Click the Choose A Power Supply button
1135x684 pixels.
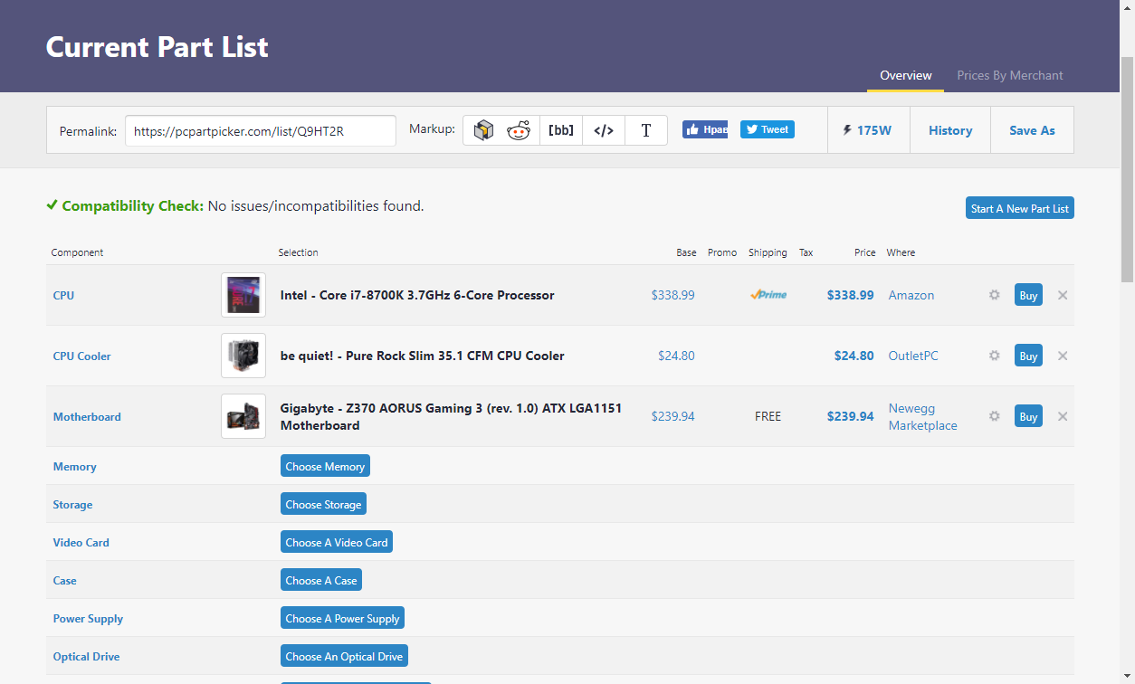pyautogui.click(x=342, y=618)
